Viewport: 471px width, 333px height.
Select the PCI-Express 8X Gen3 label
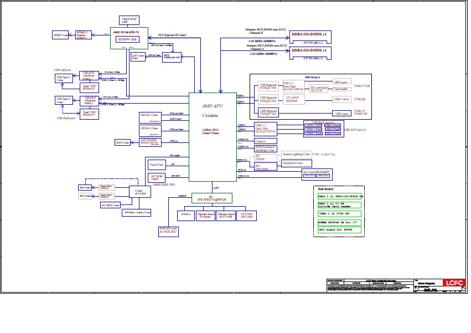pyautogui.click(x=172, y=35)
